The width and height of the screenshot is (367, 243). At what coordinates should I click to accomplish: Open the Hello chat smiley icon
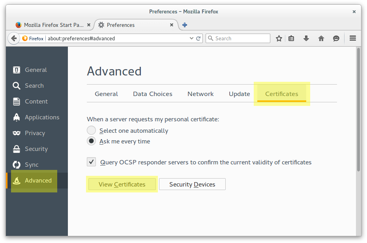336,38
